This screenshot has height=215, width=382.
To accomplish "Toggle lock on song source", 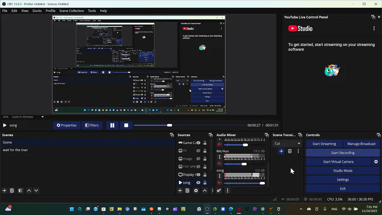I will pos(205,183).
